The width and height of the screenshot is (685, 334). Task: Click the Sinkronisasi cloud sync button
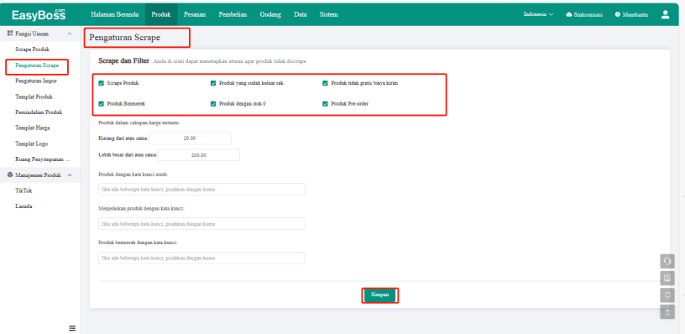click(x=584, y=14)
